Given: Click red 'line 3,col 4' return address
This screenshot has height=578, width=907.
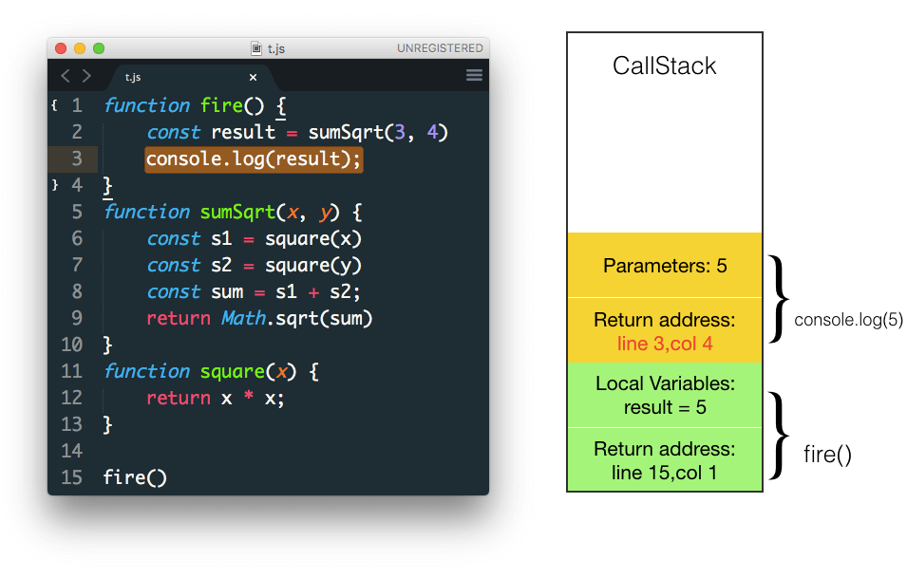Looking at the screenshot, I should click(x=665, y=344).
